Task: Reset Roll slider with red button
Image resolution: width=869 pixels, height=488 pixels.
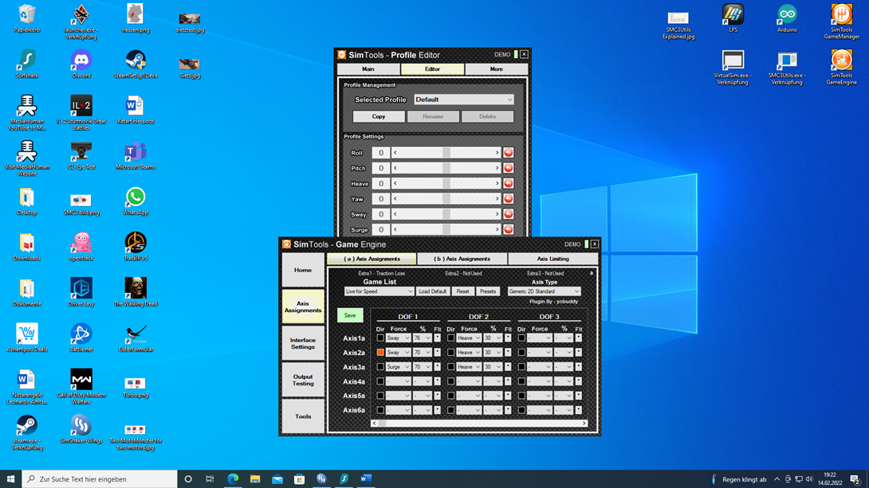Action: (508, 153)
